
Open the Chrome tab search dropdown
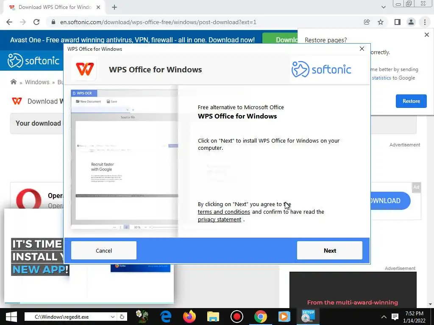pos(383,8)
